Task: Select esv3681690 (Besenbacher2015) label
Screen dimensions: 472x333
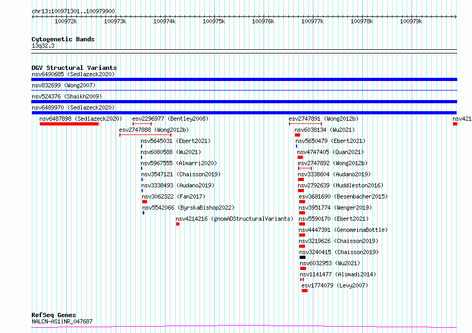Action: tap(343, 196)
